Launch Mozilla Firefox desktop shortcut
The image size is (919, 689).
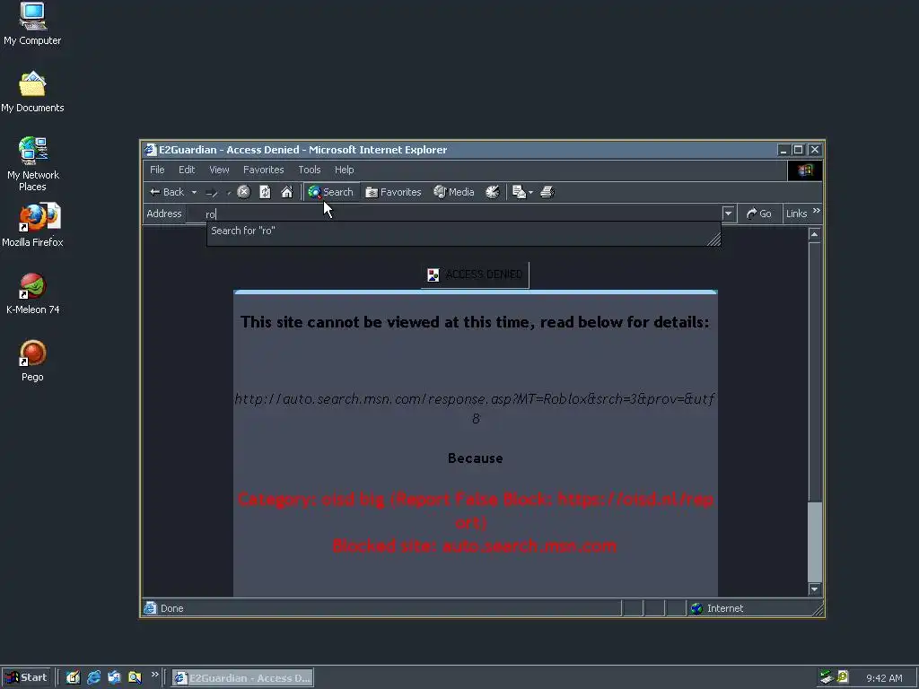(x=32, y=225)
